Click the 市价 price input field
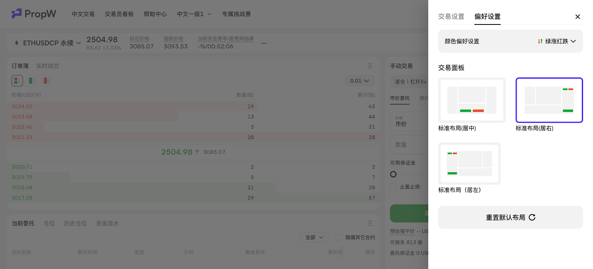Viewport: 593px width, 269px height. pyautogui.click(x=409, y=122)
